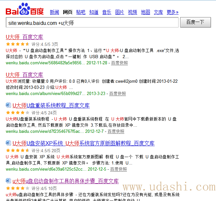Open the 地图 map tab
The image size is (216, 201).
click(x=146, y=12)
